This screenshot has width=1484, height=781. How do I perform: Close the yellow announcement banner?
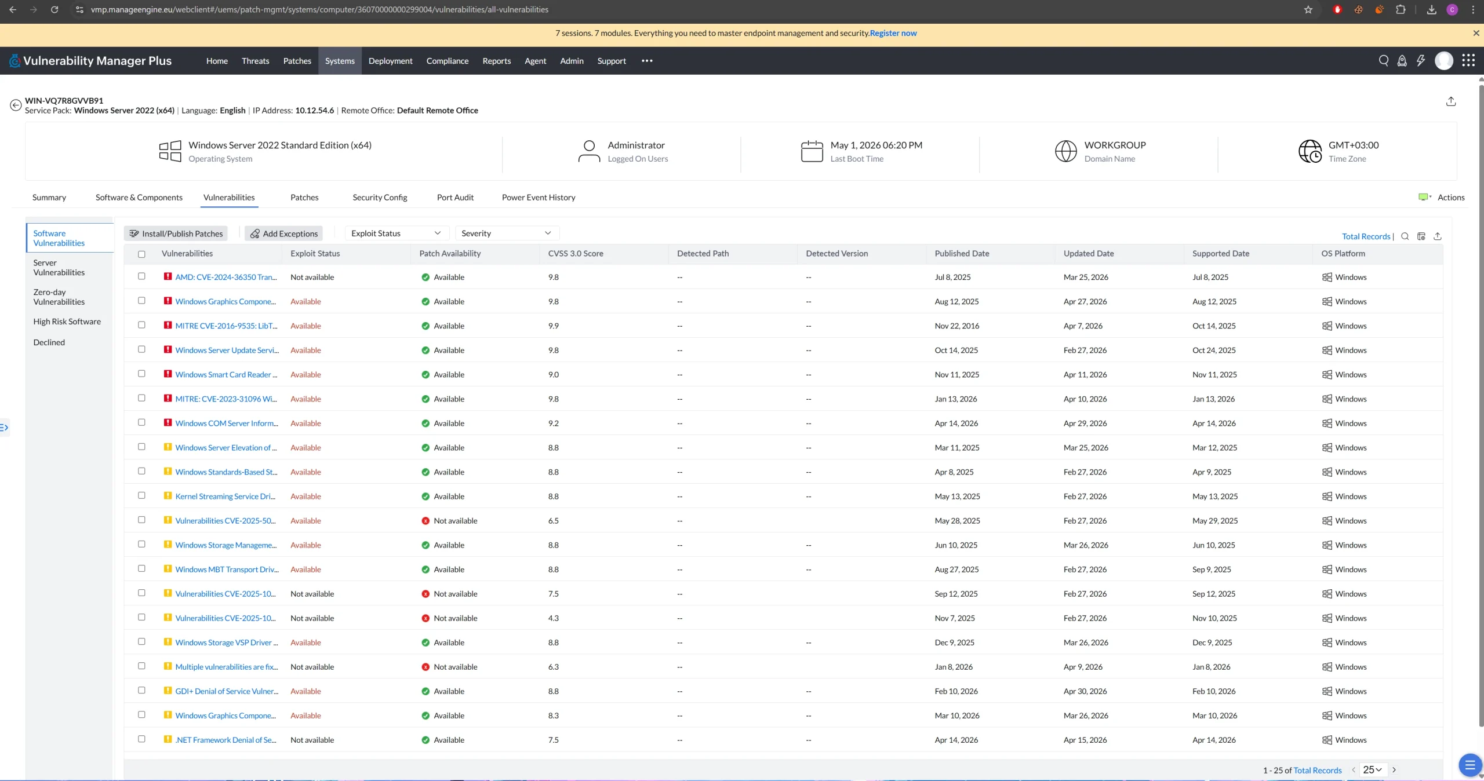(x=1476, y=33)
